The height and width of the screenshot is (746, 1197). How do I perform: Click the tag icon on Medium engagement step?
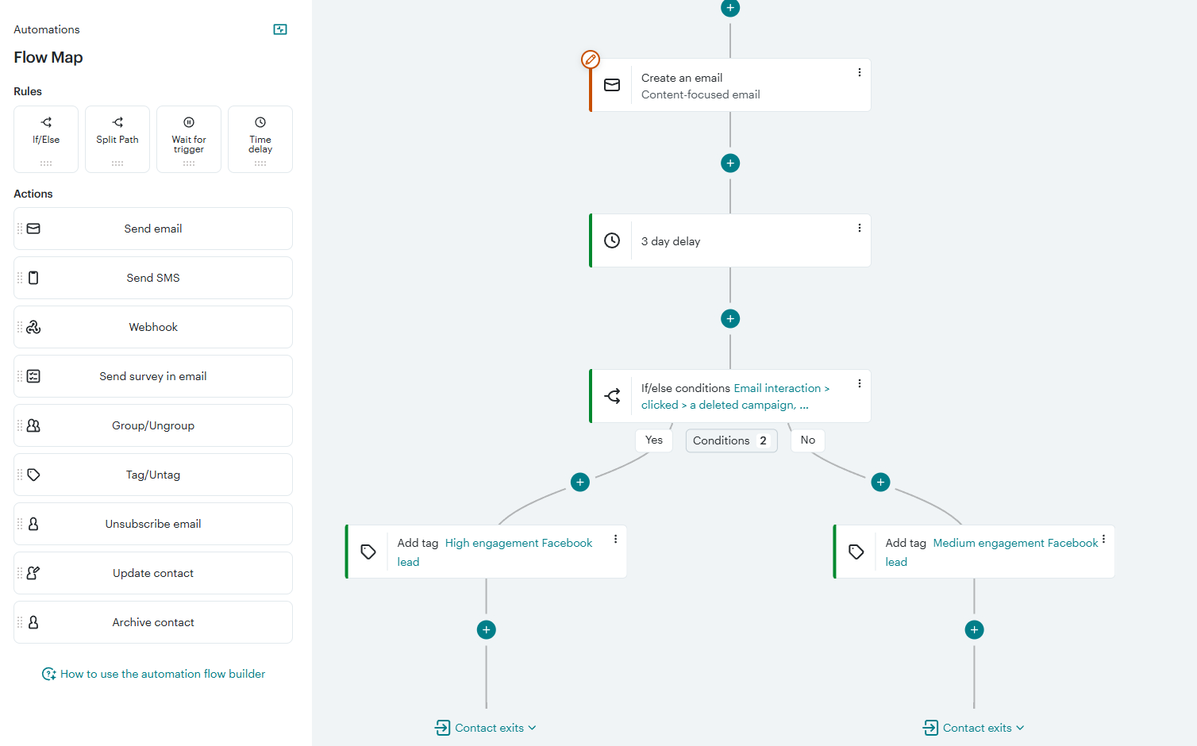tap(856, 551)
